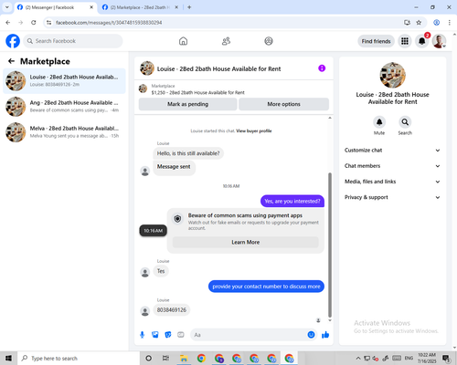Image resolution: width=457 pixels, height=365 pixels.
Task: Open the emoji picker in message box
Action: (x=311, y=335)
